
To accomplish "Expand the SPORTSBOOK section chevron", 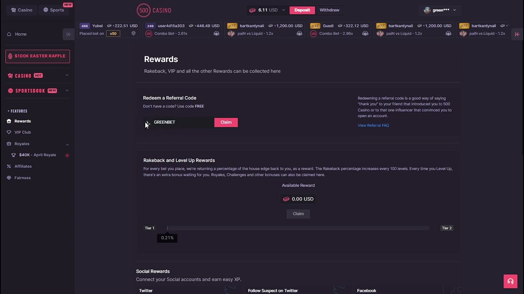I will click(67, 91).
